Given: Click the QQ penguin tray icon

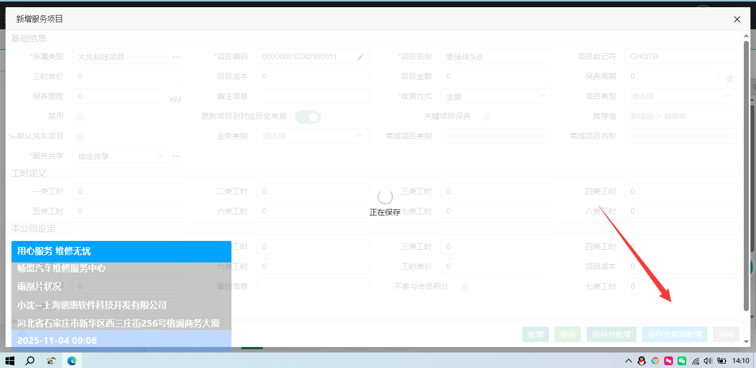Looking at the screenshot, I should point(641,361).
